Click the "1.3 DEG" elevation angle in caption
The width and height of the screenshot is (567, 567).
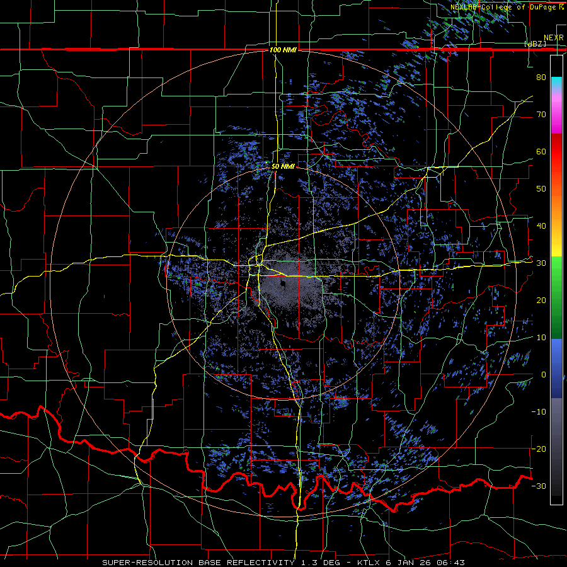(321, 563)
